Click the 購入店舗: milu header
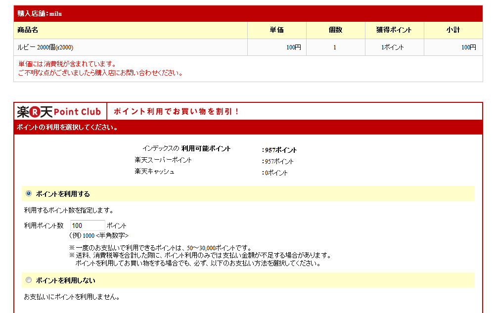The height and width of the screenshot is (313, 494). (40, 13)
